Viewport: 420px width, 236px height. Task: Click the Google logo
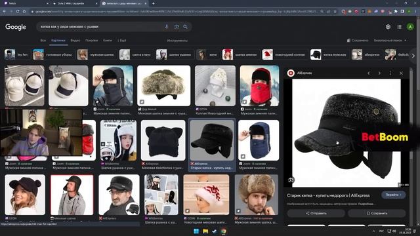[16, 27]
